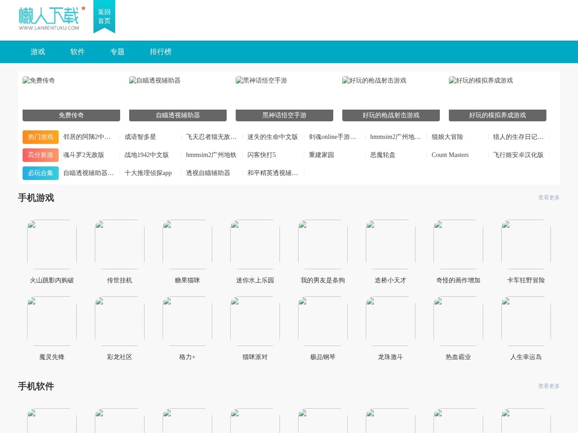Open link 闪客快打5
Screen dimensions: 578x433
pos(261,155)
